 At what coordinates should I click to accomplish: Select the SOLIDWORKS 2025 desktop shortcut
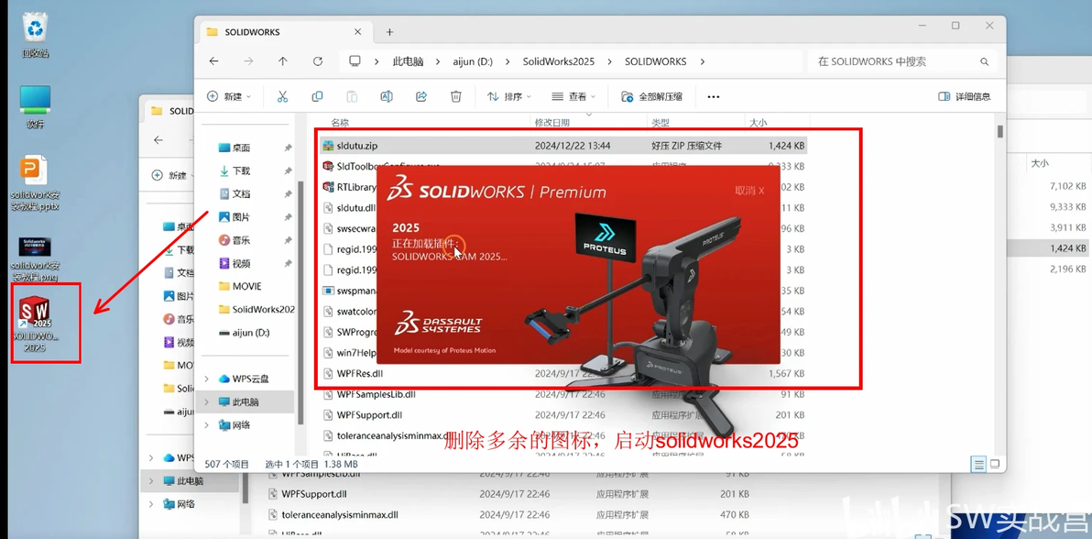(x=35, y=323)
